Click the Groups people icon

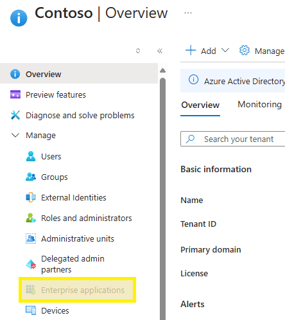pos(31,177)
